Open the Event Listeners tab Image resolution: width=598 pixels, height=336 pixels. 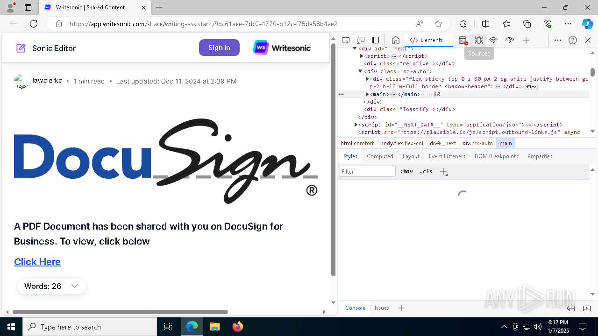click(447, 156)
